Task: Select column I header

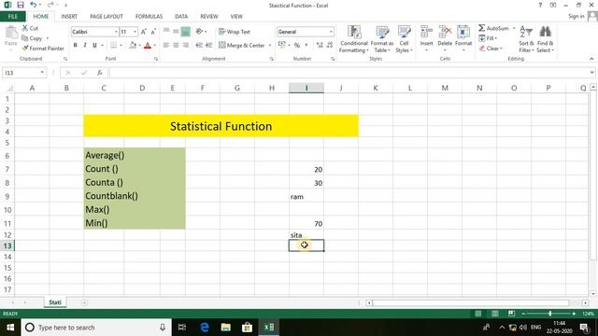Action: pos(306,88)
